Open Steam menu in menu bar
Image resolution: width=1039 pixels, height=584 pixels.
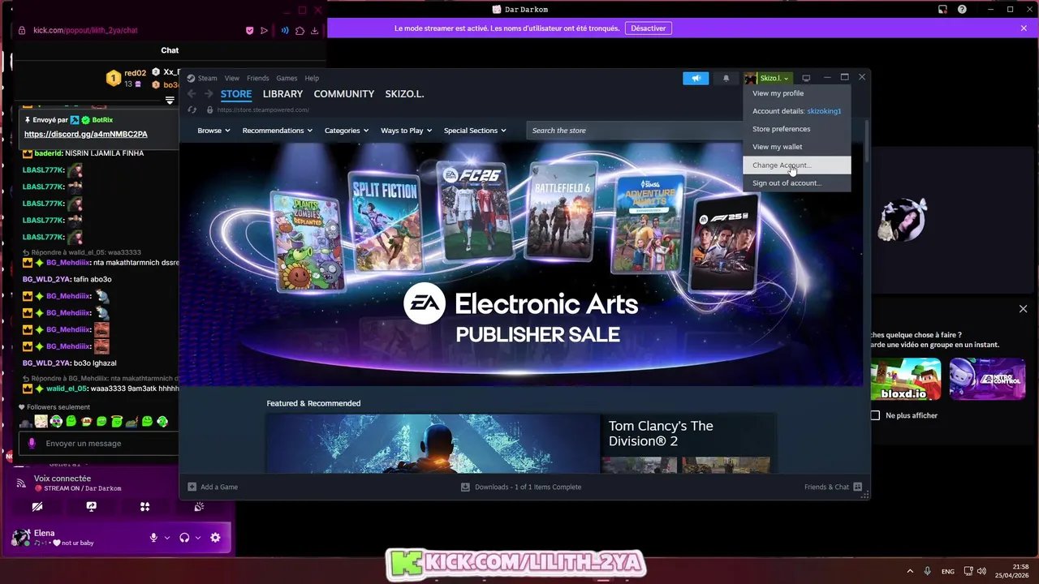click(207, 78)
